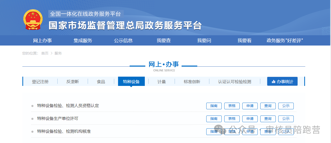The image size is (331, 143).
Task: Select the 计量 service tab
Action: click(162, 82)
